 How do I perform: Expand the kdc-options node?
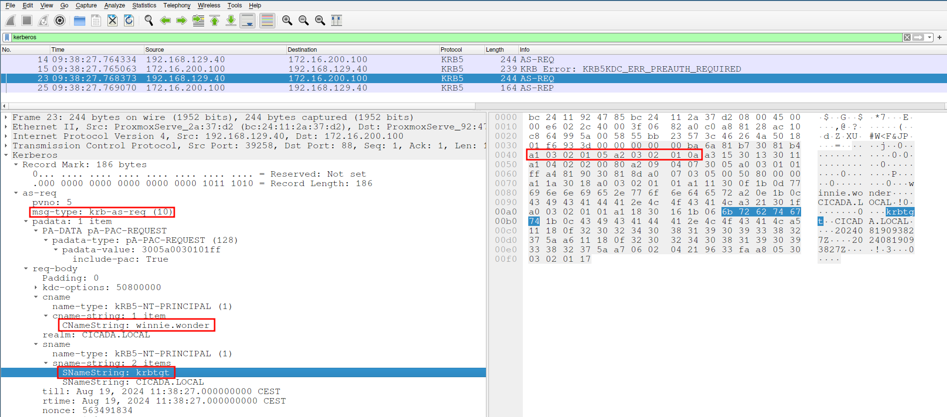pyautogui.click(x=36, y=288)
